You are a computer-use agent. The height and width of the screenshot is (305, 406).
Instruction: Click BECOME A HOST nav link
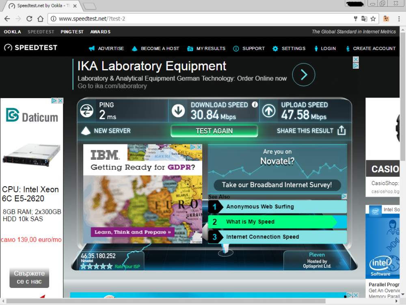pos(160,48)
